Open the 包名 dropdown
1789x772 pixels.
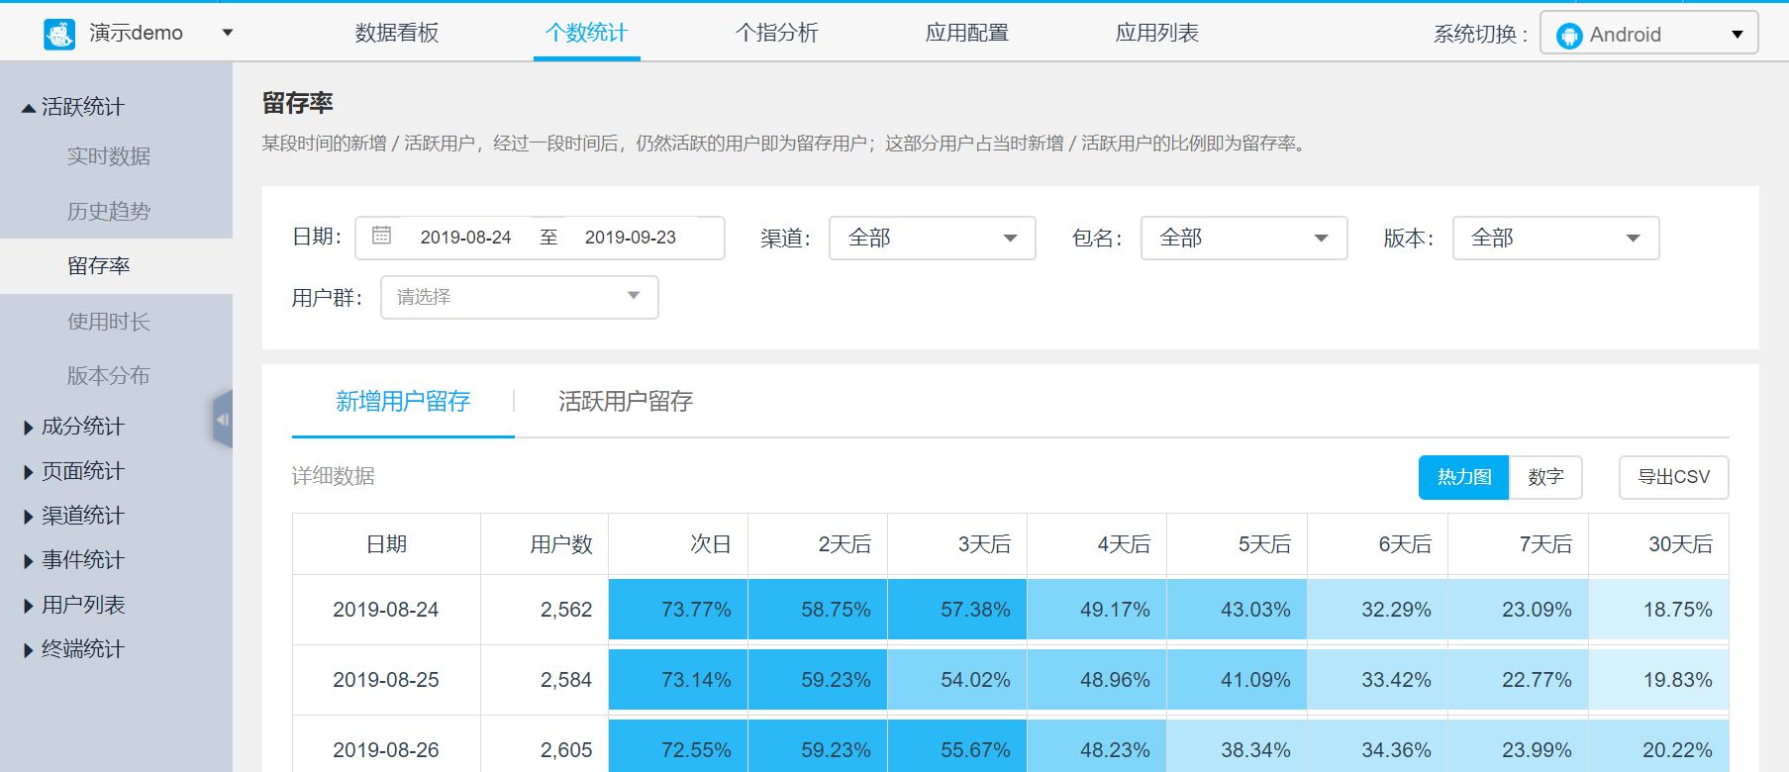[1243, 239]
